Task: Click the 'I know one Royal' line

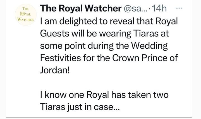Action: tap(104, 94)
